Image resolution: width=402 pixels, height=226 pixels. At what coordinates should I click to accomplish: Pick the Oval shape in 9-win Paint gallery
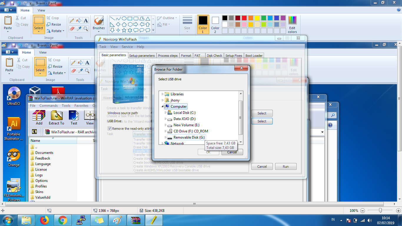point(124,18)
